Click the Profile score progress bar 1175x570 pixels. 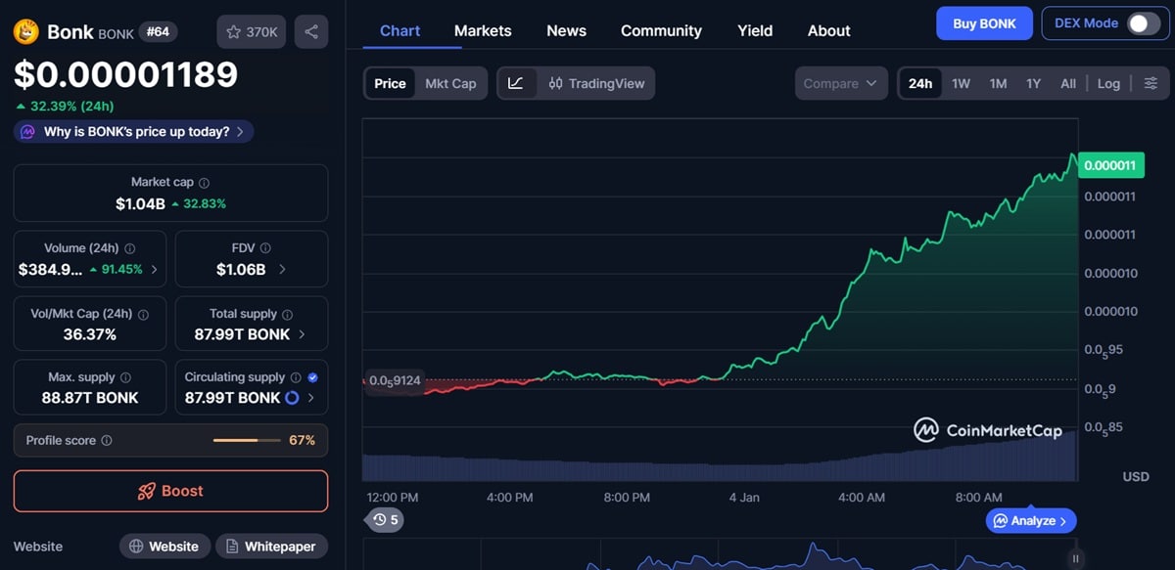click(x=247, y=440)
